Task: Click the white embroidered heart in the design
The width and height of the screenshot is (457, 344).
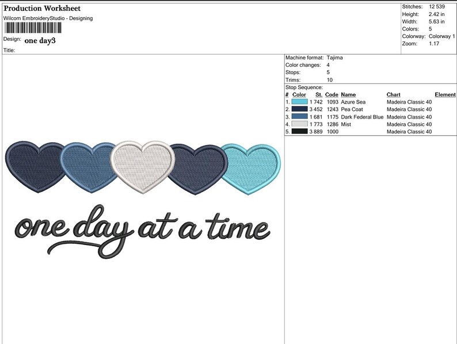Action: click(143, 167)
